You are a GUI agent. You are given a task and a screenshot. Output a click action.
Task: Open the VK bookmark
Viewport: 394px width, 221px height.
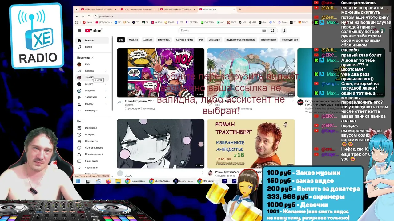118,22
